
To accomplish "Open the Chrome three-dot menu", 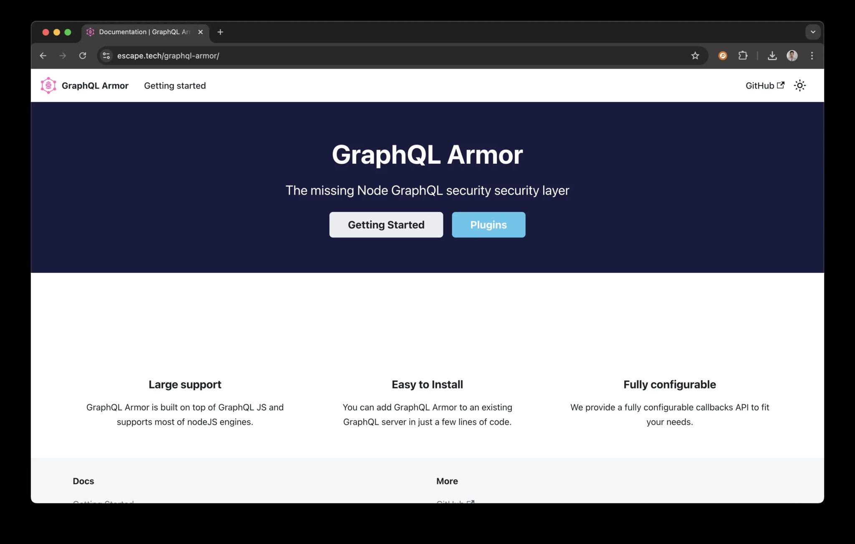I will point(812,56).
